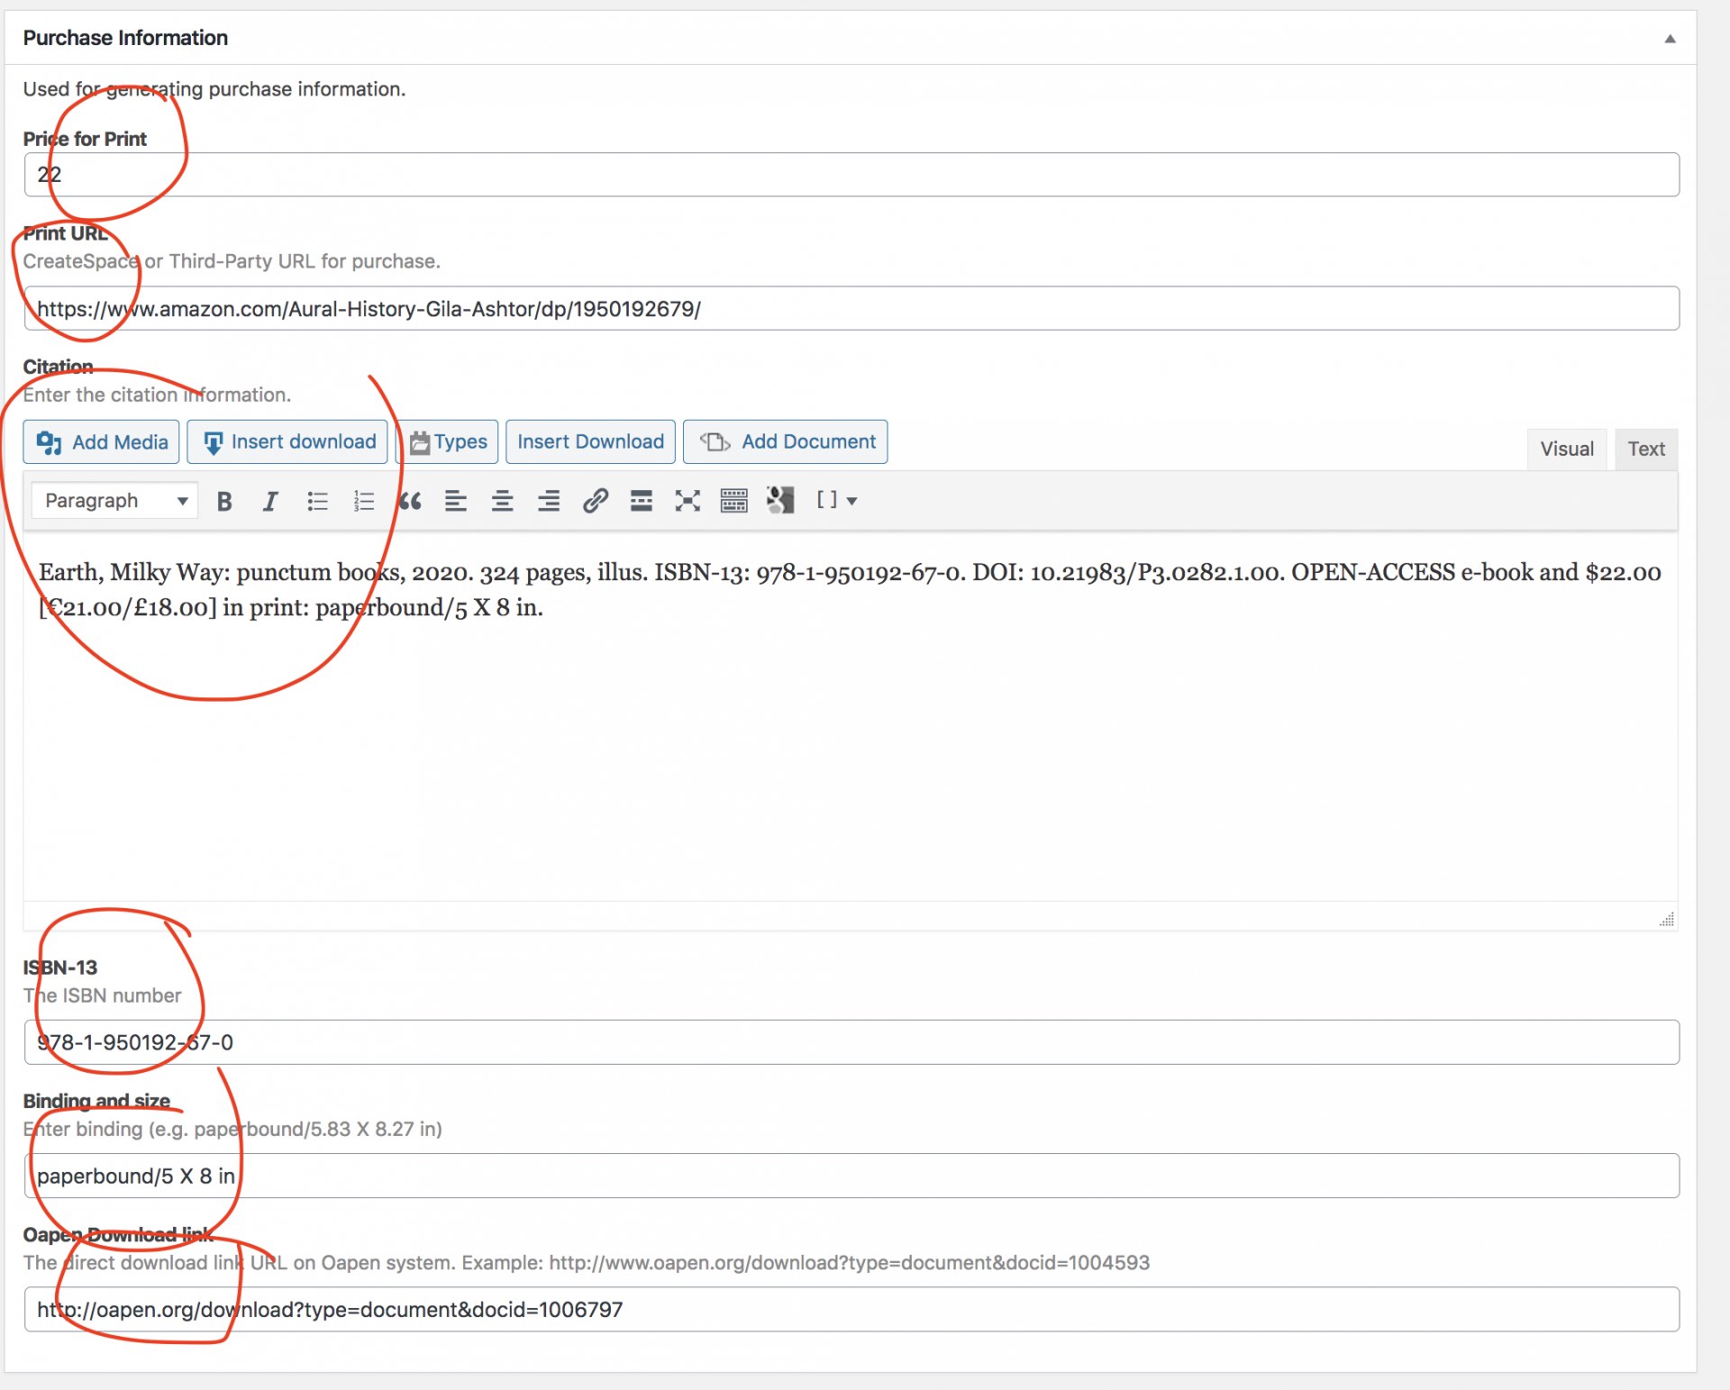Image resolution: width=1730 pixels, height=1390 pixels.
Task: Open the Paragraph format dropdown
Action: coord(115,501)
